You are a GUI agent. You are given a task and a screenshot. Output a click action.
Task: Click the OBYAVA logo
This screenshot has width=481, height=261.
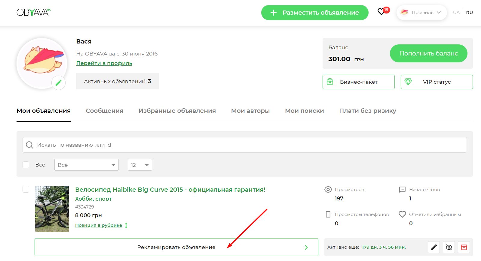tap(33, 12)
